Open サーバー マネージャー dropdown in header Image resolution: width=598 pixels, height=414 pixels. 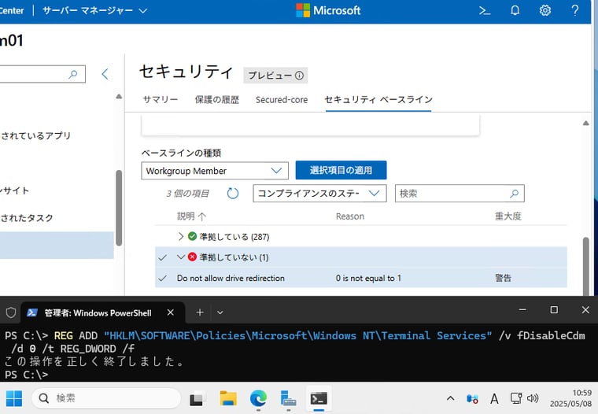click(94, 11)
